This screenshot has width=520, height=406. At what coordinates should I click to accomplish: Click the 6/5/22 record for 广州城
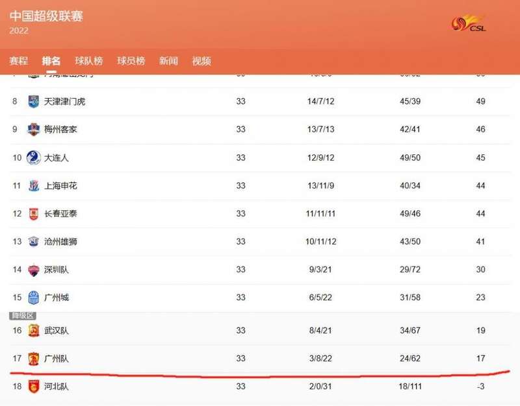point(320,298)
